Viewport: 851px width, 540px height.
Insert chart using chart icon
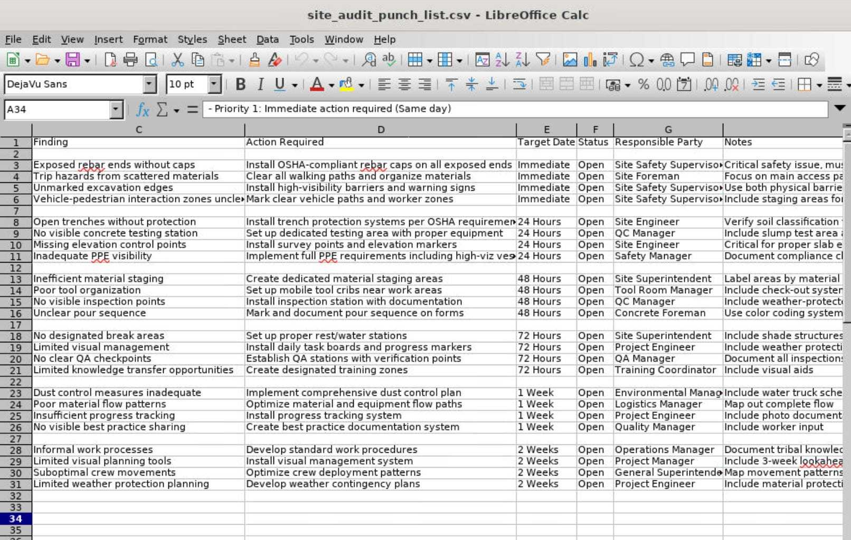tap(590, 60)
